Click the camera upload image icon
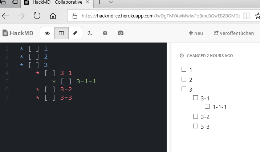This screenshot has width=260, height=152. click(x=121, y=33)
